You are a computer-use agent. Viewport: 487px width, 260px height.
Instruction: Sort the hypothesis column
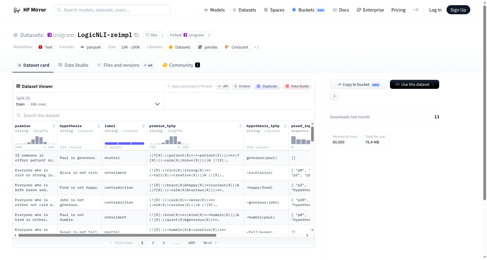(99, 126)
